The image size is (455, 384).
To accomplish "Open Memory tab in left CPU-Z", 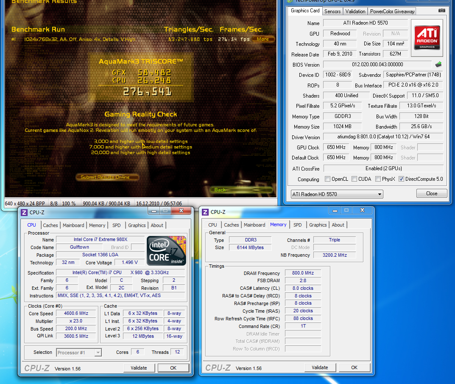I will tap(97, 225).
